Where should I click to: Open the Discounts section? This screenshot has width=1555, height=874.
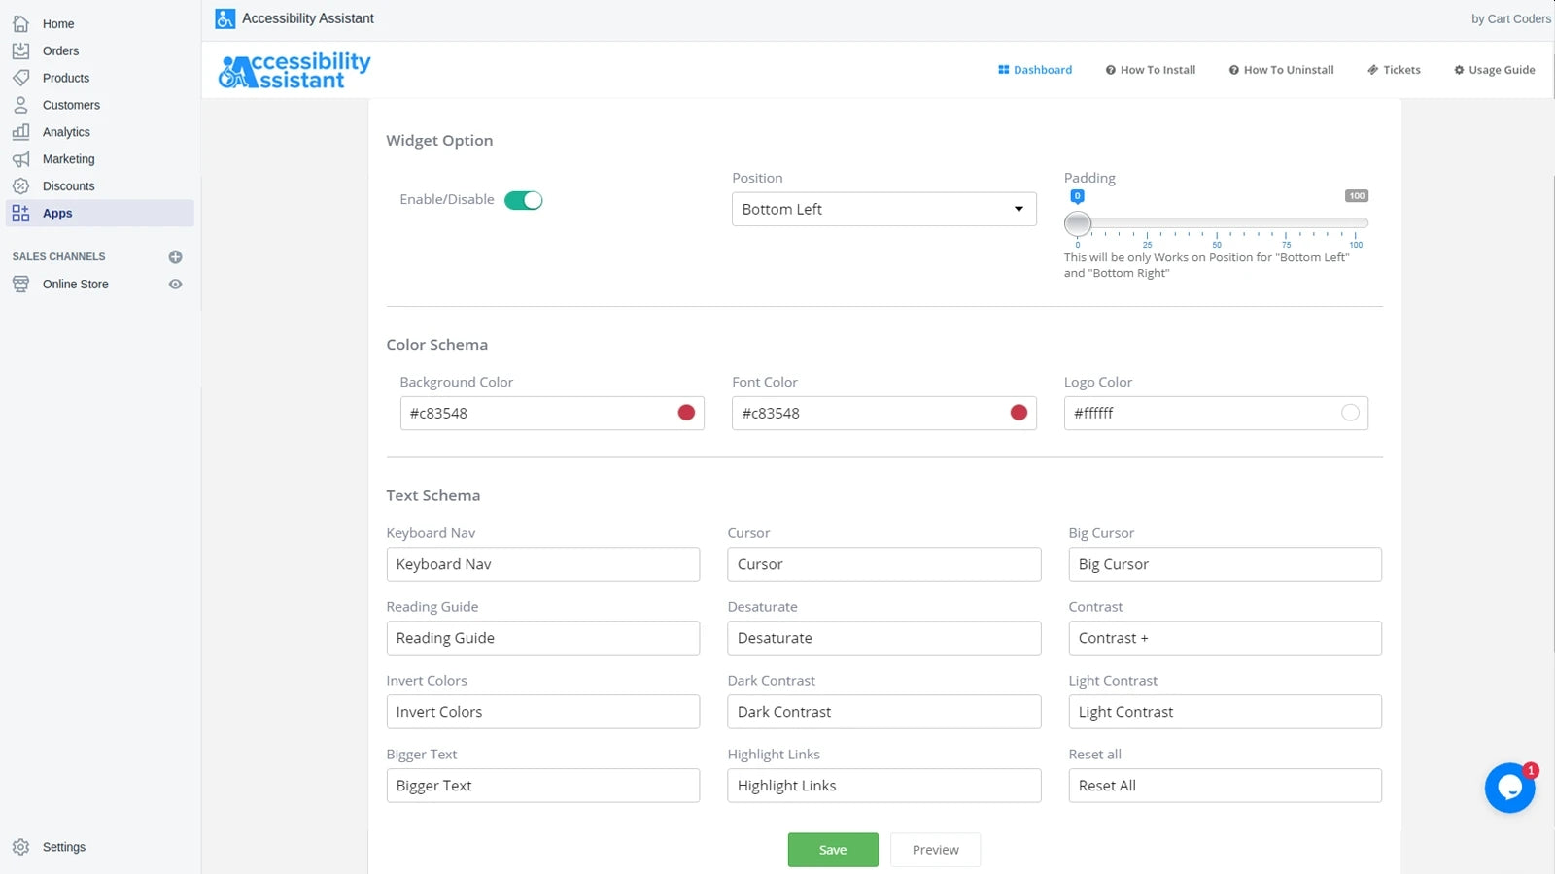pyautogui.click(x=68, y=185)
